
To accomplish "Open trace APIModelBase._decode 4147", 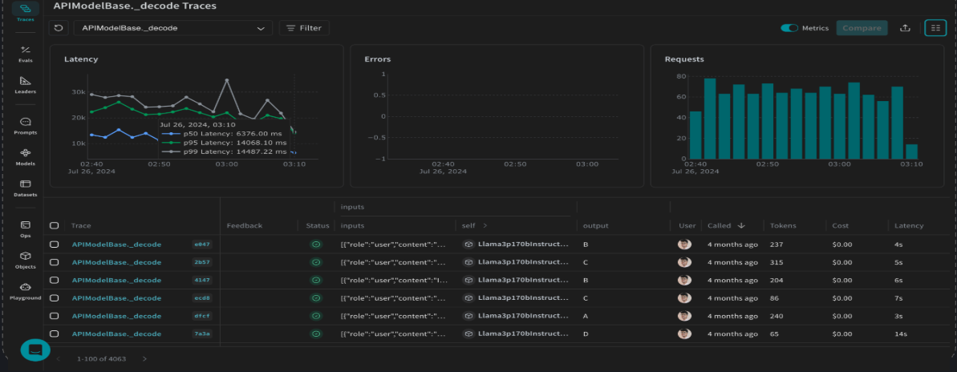I will pos(116,281).
